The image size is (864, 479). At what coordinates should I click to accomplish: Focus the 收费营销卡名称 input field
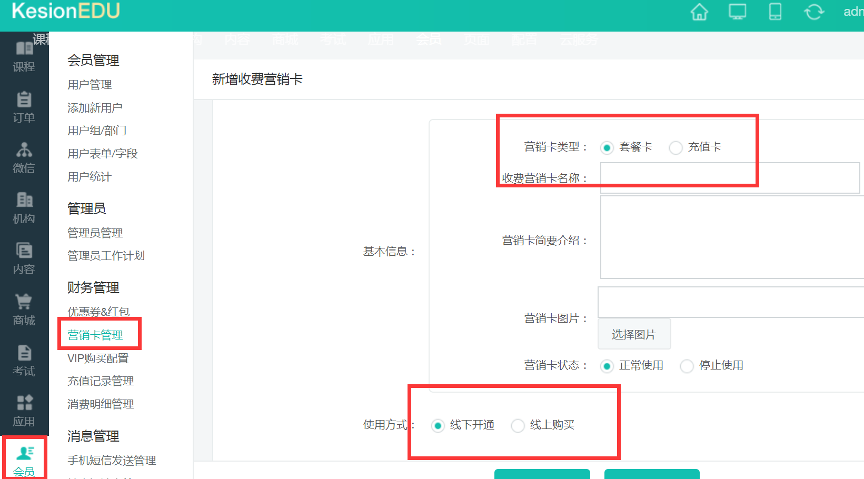(x=730, y=178)
